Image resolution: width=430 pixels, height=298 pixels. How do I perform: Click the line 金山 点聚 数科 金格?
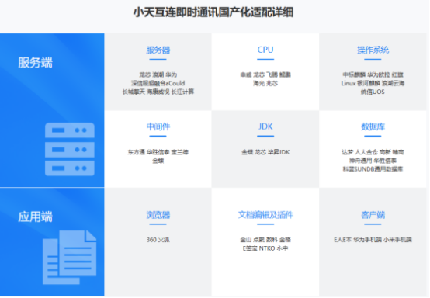[x=265, y=240]
